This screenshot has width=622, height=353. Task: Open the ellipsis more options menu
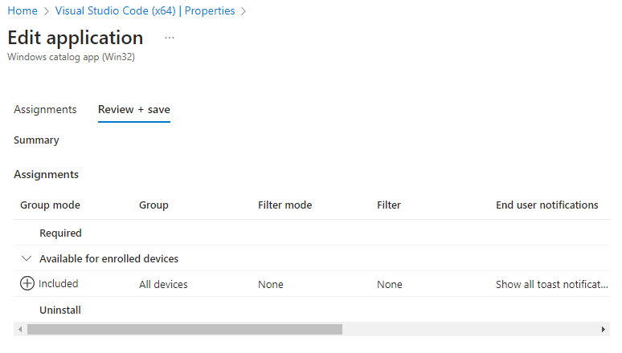pos(170,38)
